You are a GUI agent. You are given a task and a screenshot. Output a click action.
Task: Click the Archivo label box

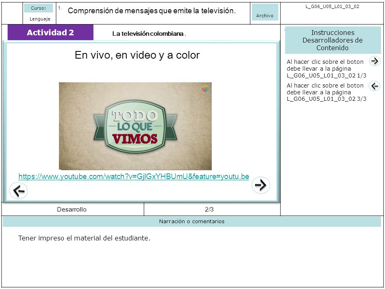pos(265,12)
